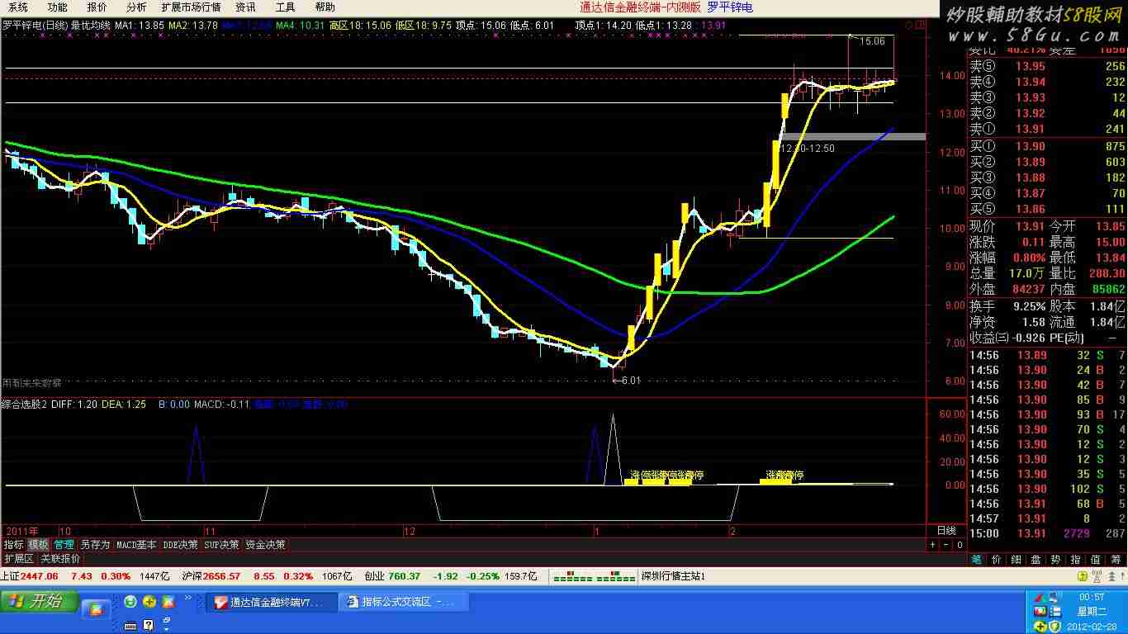
Task: Click the 上证 2447.06 index readout
Action: [x=30, y=576]
